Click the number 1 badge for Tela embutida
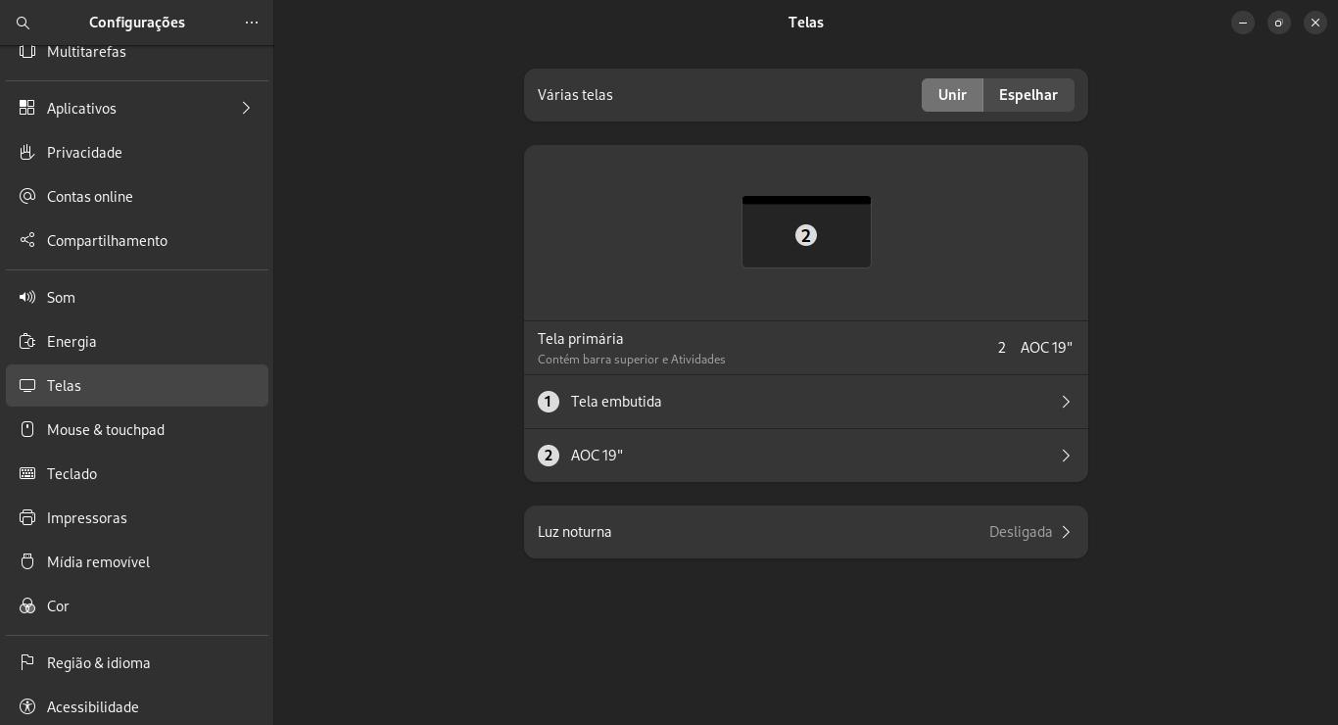The height and width of the screenshot is (725, 1338). [549, 402]
